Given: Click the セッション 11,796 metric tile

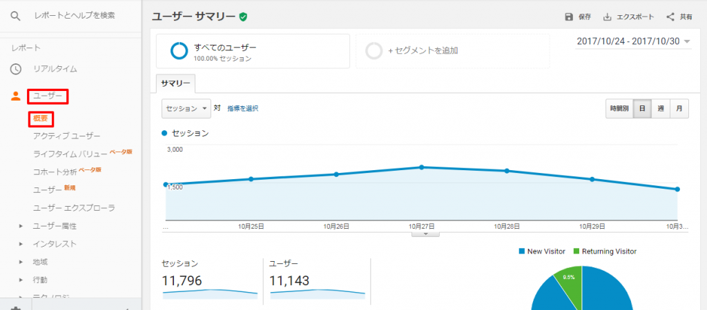Looking at the screenshot, I should click(210, 279).
